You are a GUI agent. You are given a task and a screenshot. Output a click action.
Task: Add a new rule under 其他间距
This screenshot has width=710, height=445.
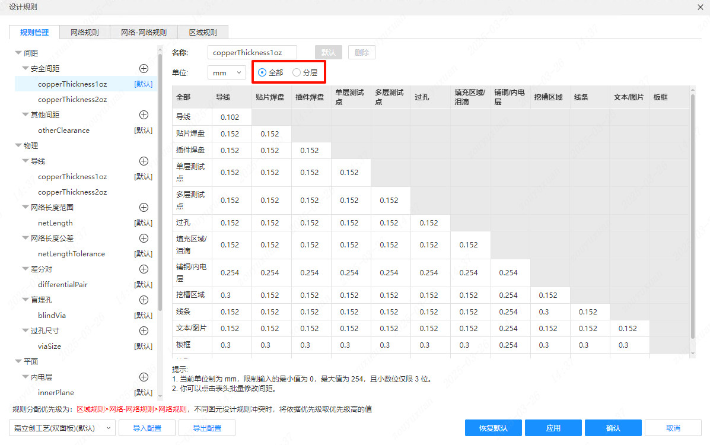[x=144, y=115]
